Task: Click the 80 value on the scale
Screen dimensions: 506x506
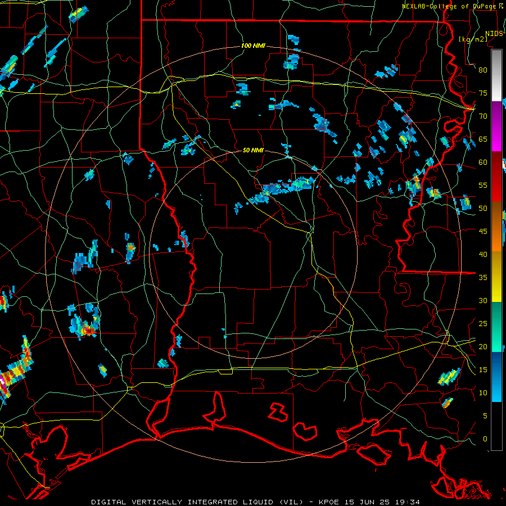Action: tap(483, 70)
